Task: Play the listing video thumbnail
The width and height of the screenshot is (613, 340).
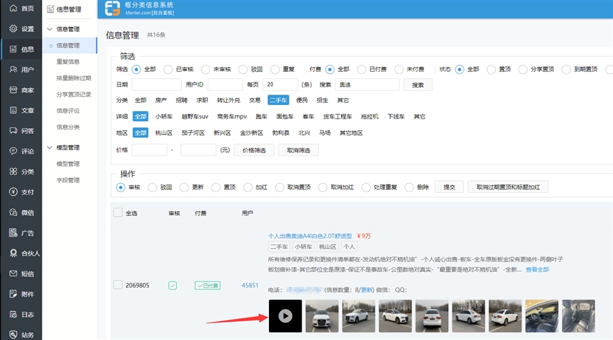Action: 285,316
